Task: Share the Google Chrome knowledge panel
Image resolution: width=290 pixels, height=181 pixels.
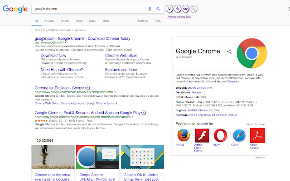Action: (x=229, y=52)
